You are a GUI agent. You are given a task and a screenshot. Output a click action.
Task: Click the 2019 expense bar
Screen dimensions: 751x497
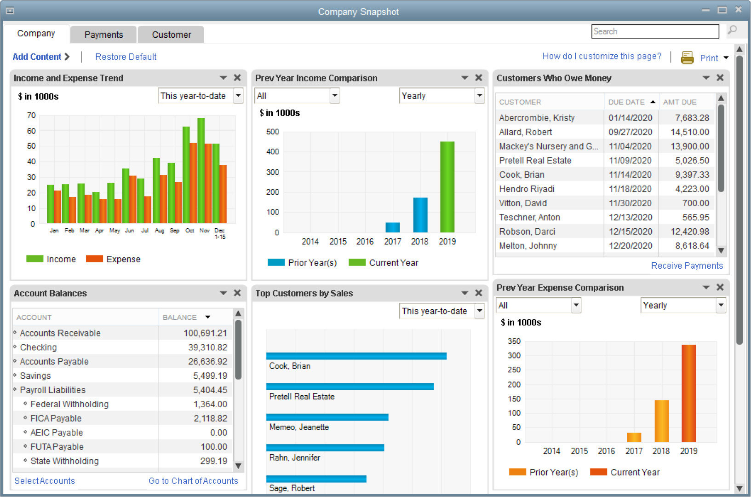click(x=688, y=393)
